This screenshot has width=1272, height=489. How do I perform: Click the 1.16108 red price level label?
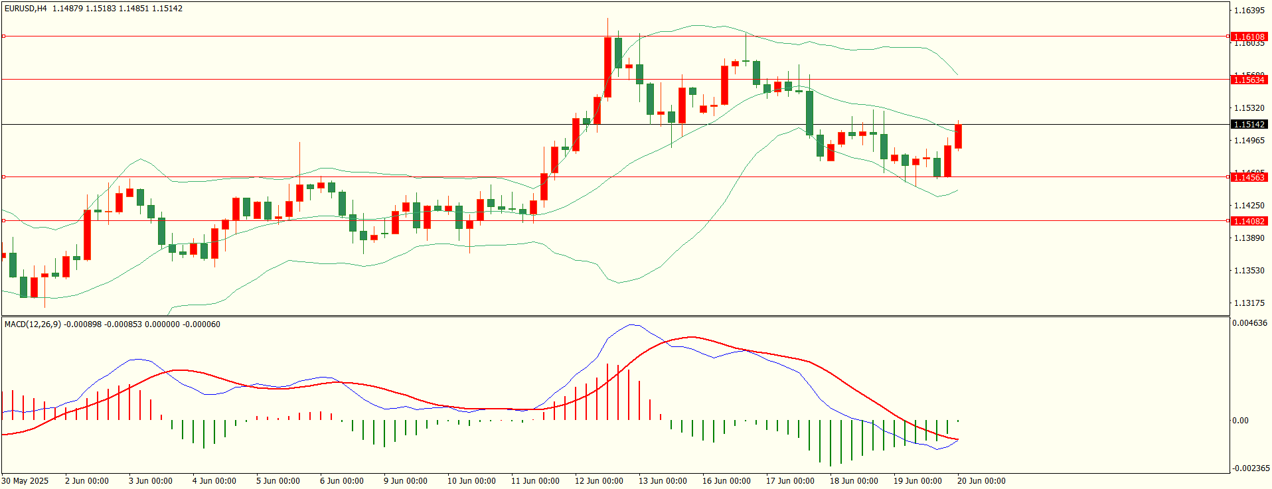[1249, 37]
